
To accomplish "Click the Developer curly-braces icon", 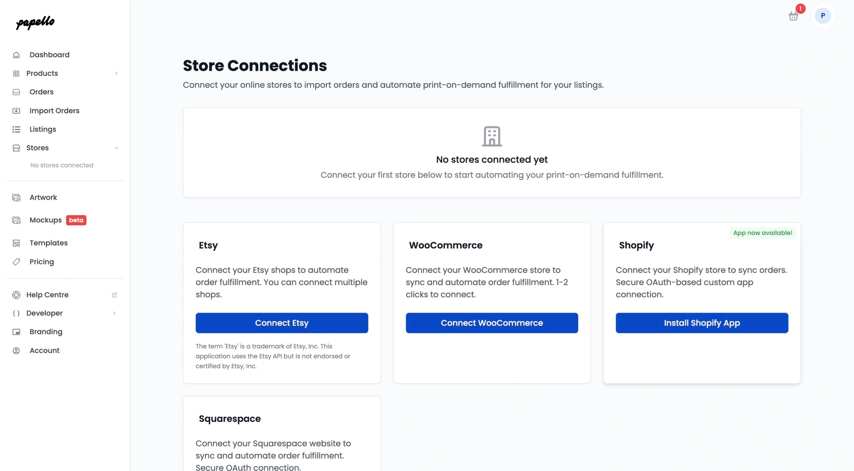I will (x=16, y=313).
